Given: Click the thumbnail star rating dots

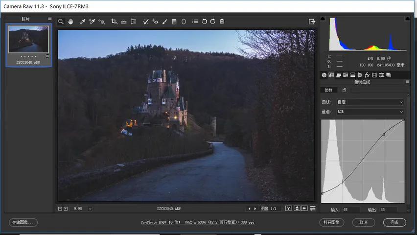Looking at the screenshot, I should tap(28, 56).
